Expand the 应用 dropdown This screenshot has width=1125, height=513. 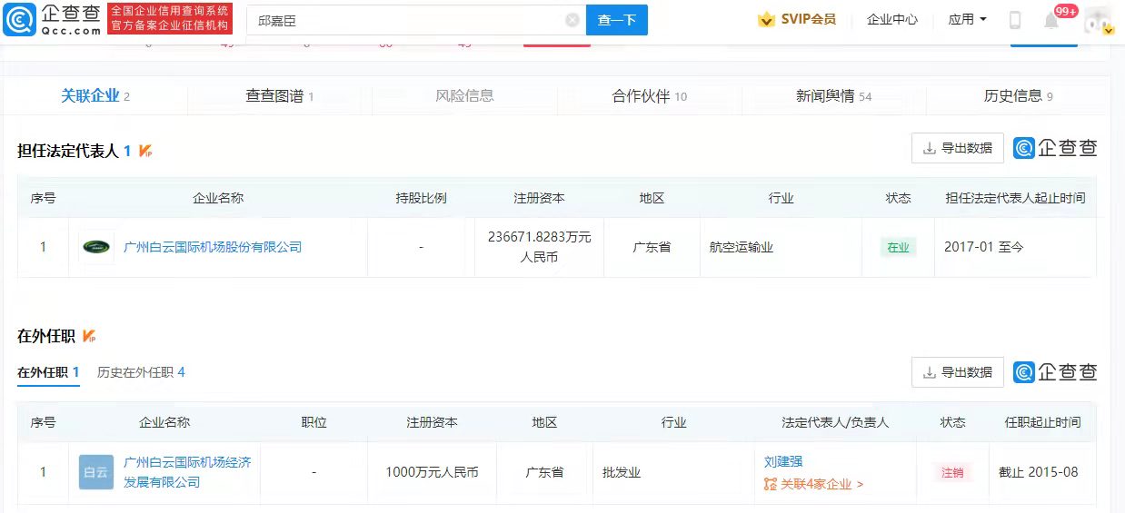coord(968,19)
